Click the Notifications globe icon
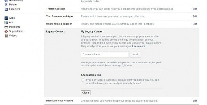Image resolution: width=207 pixels, height=105 pixels. pos(6,1)
